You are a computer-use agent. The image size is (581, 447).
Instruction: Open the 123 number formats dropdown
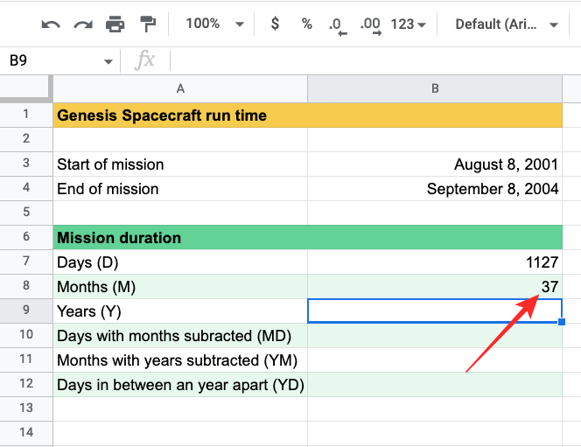409,24
